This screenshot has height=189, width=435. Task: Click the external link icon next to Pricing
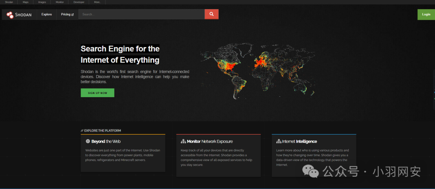72,15
